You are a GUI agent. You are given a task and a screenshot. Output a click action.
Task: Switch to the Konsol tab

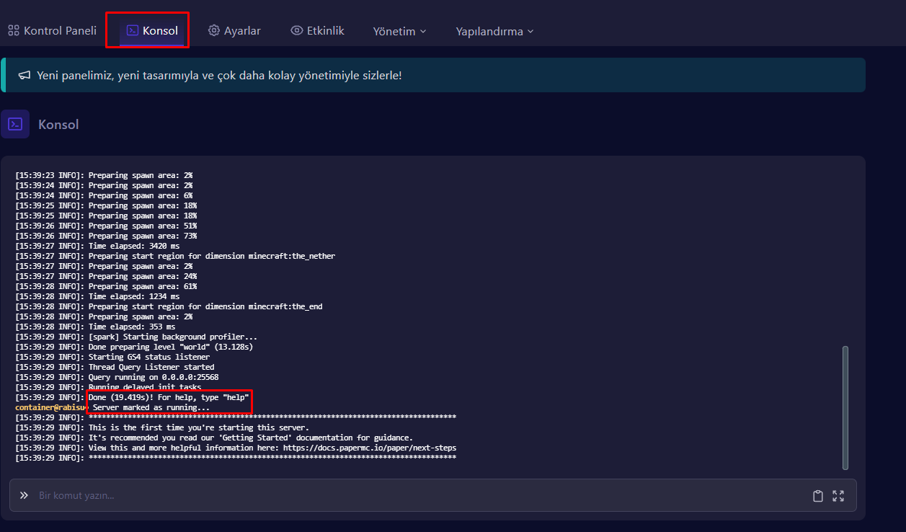[x=152, y=31]
